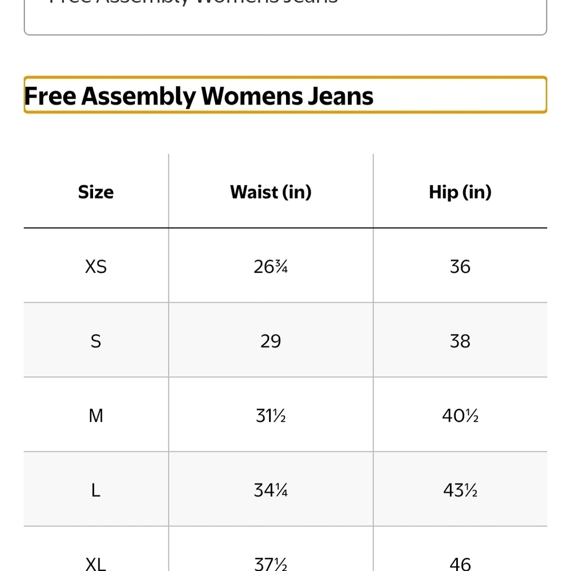This screenshot has width=571, height=571.
Task: Select the 26¾ waist value
Action: [271, 267]
